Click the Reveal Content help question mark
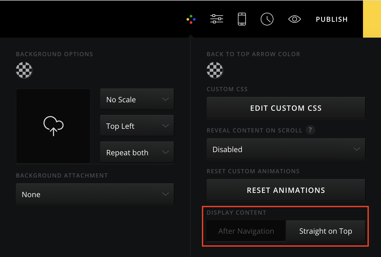 (310, 130)
